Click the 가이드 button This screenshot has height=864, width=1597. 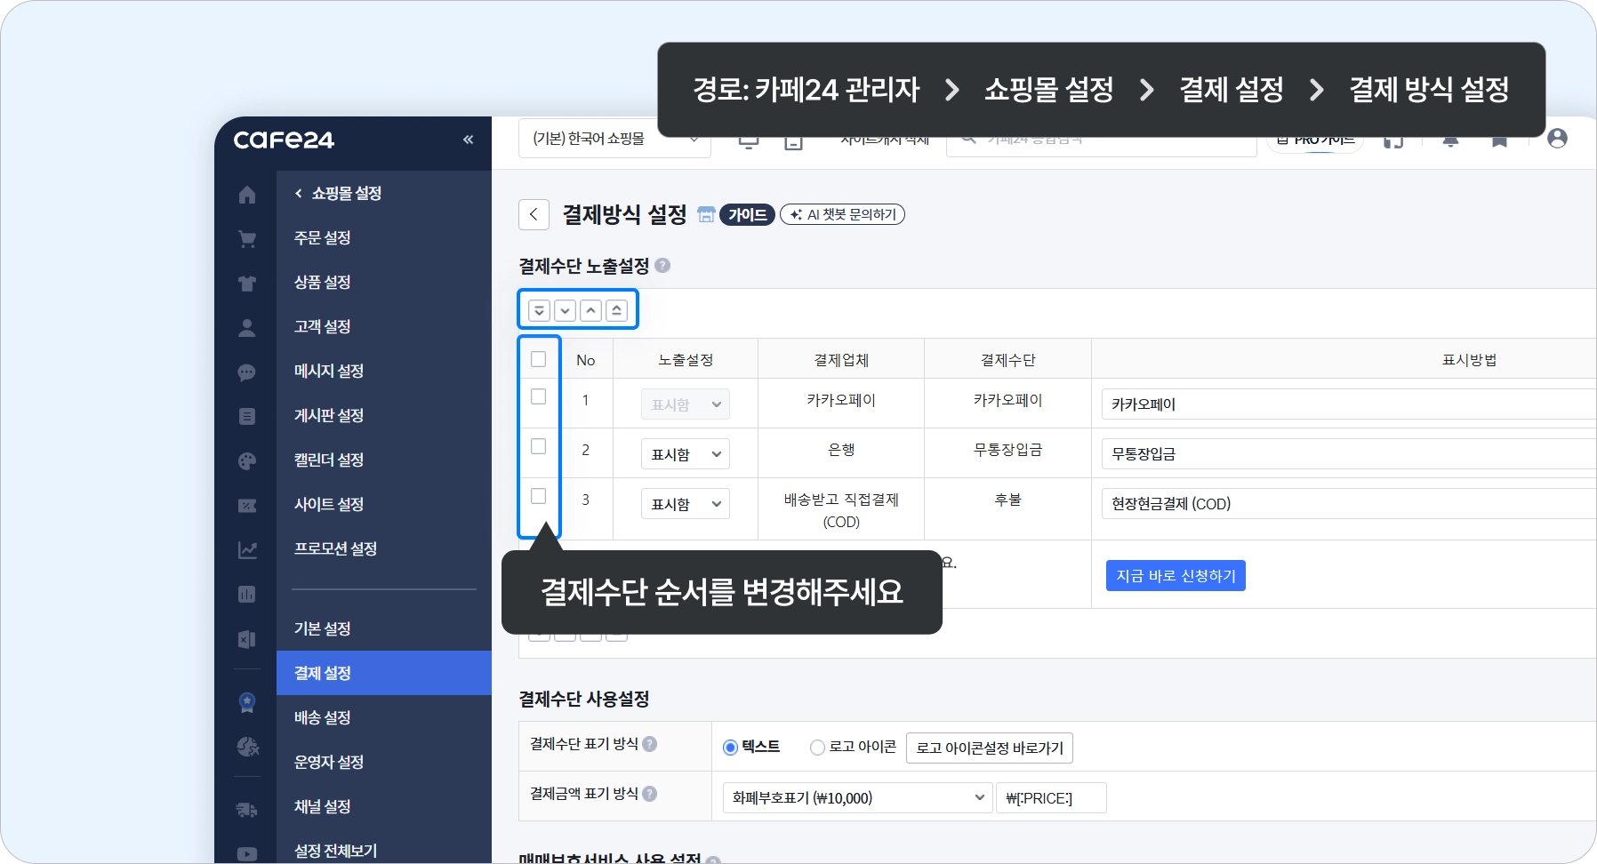click(x=747, y=214)
